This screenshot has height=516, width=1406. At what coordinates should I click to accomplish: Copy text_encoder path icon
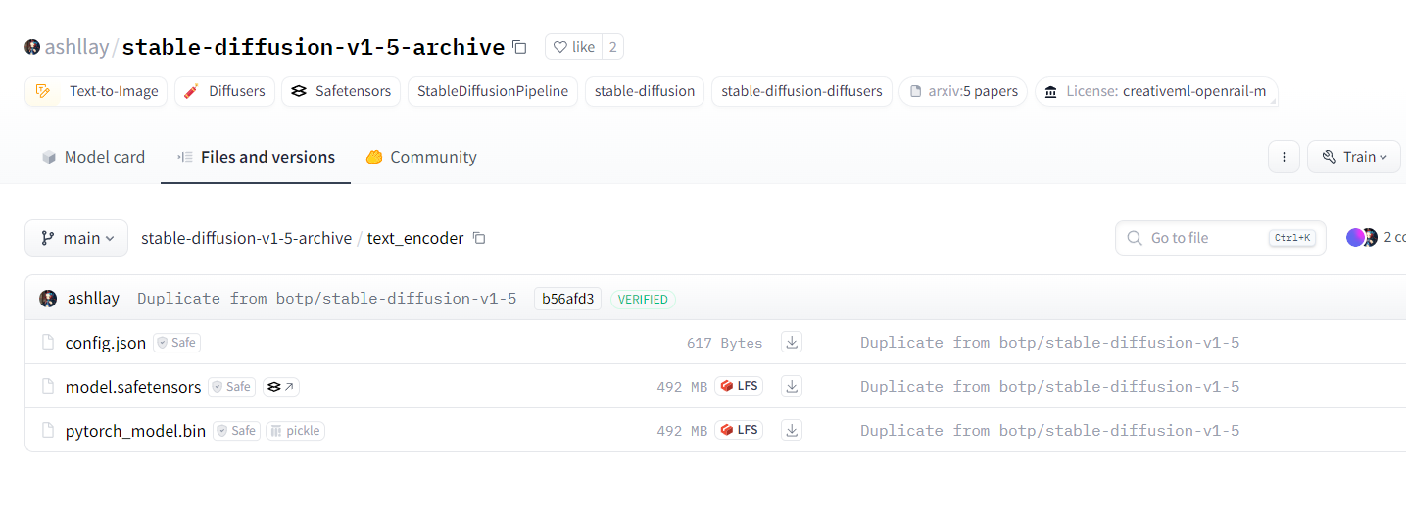(479, 238)
